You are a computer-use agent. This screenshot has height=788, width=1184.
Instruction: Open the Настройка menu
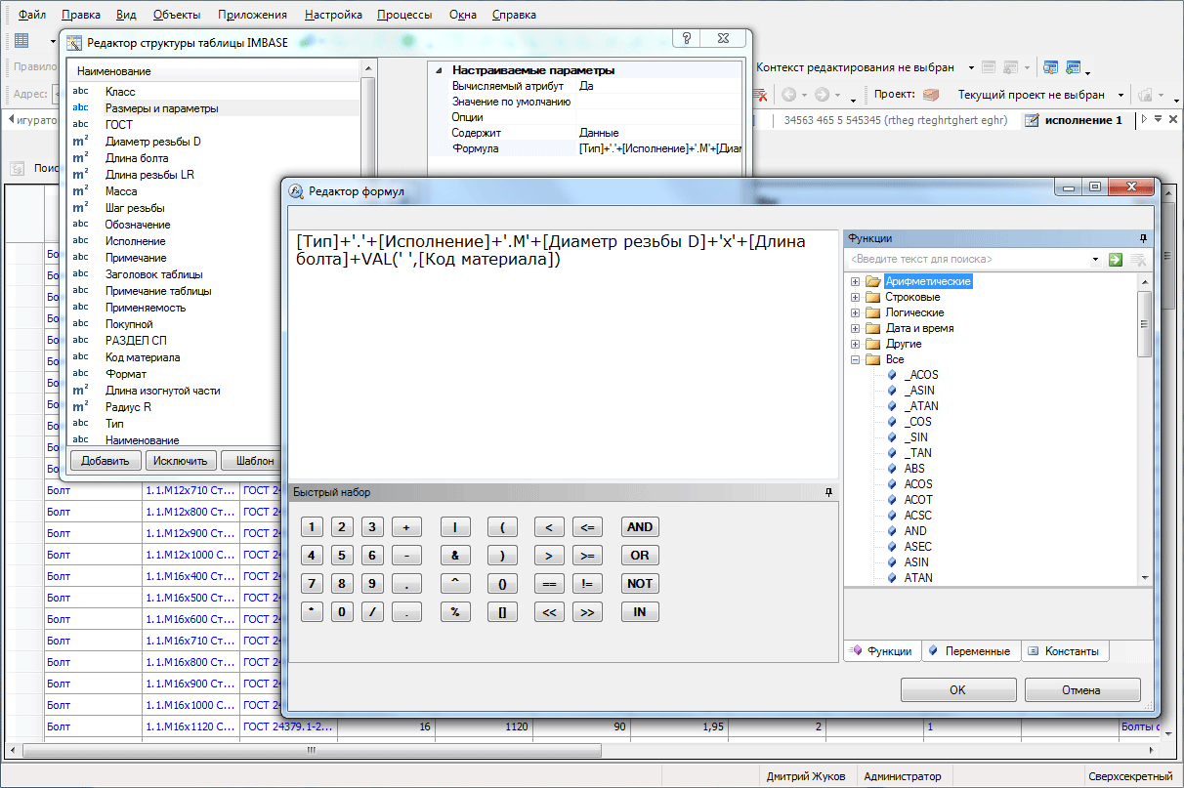(x=333, y=15)
